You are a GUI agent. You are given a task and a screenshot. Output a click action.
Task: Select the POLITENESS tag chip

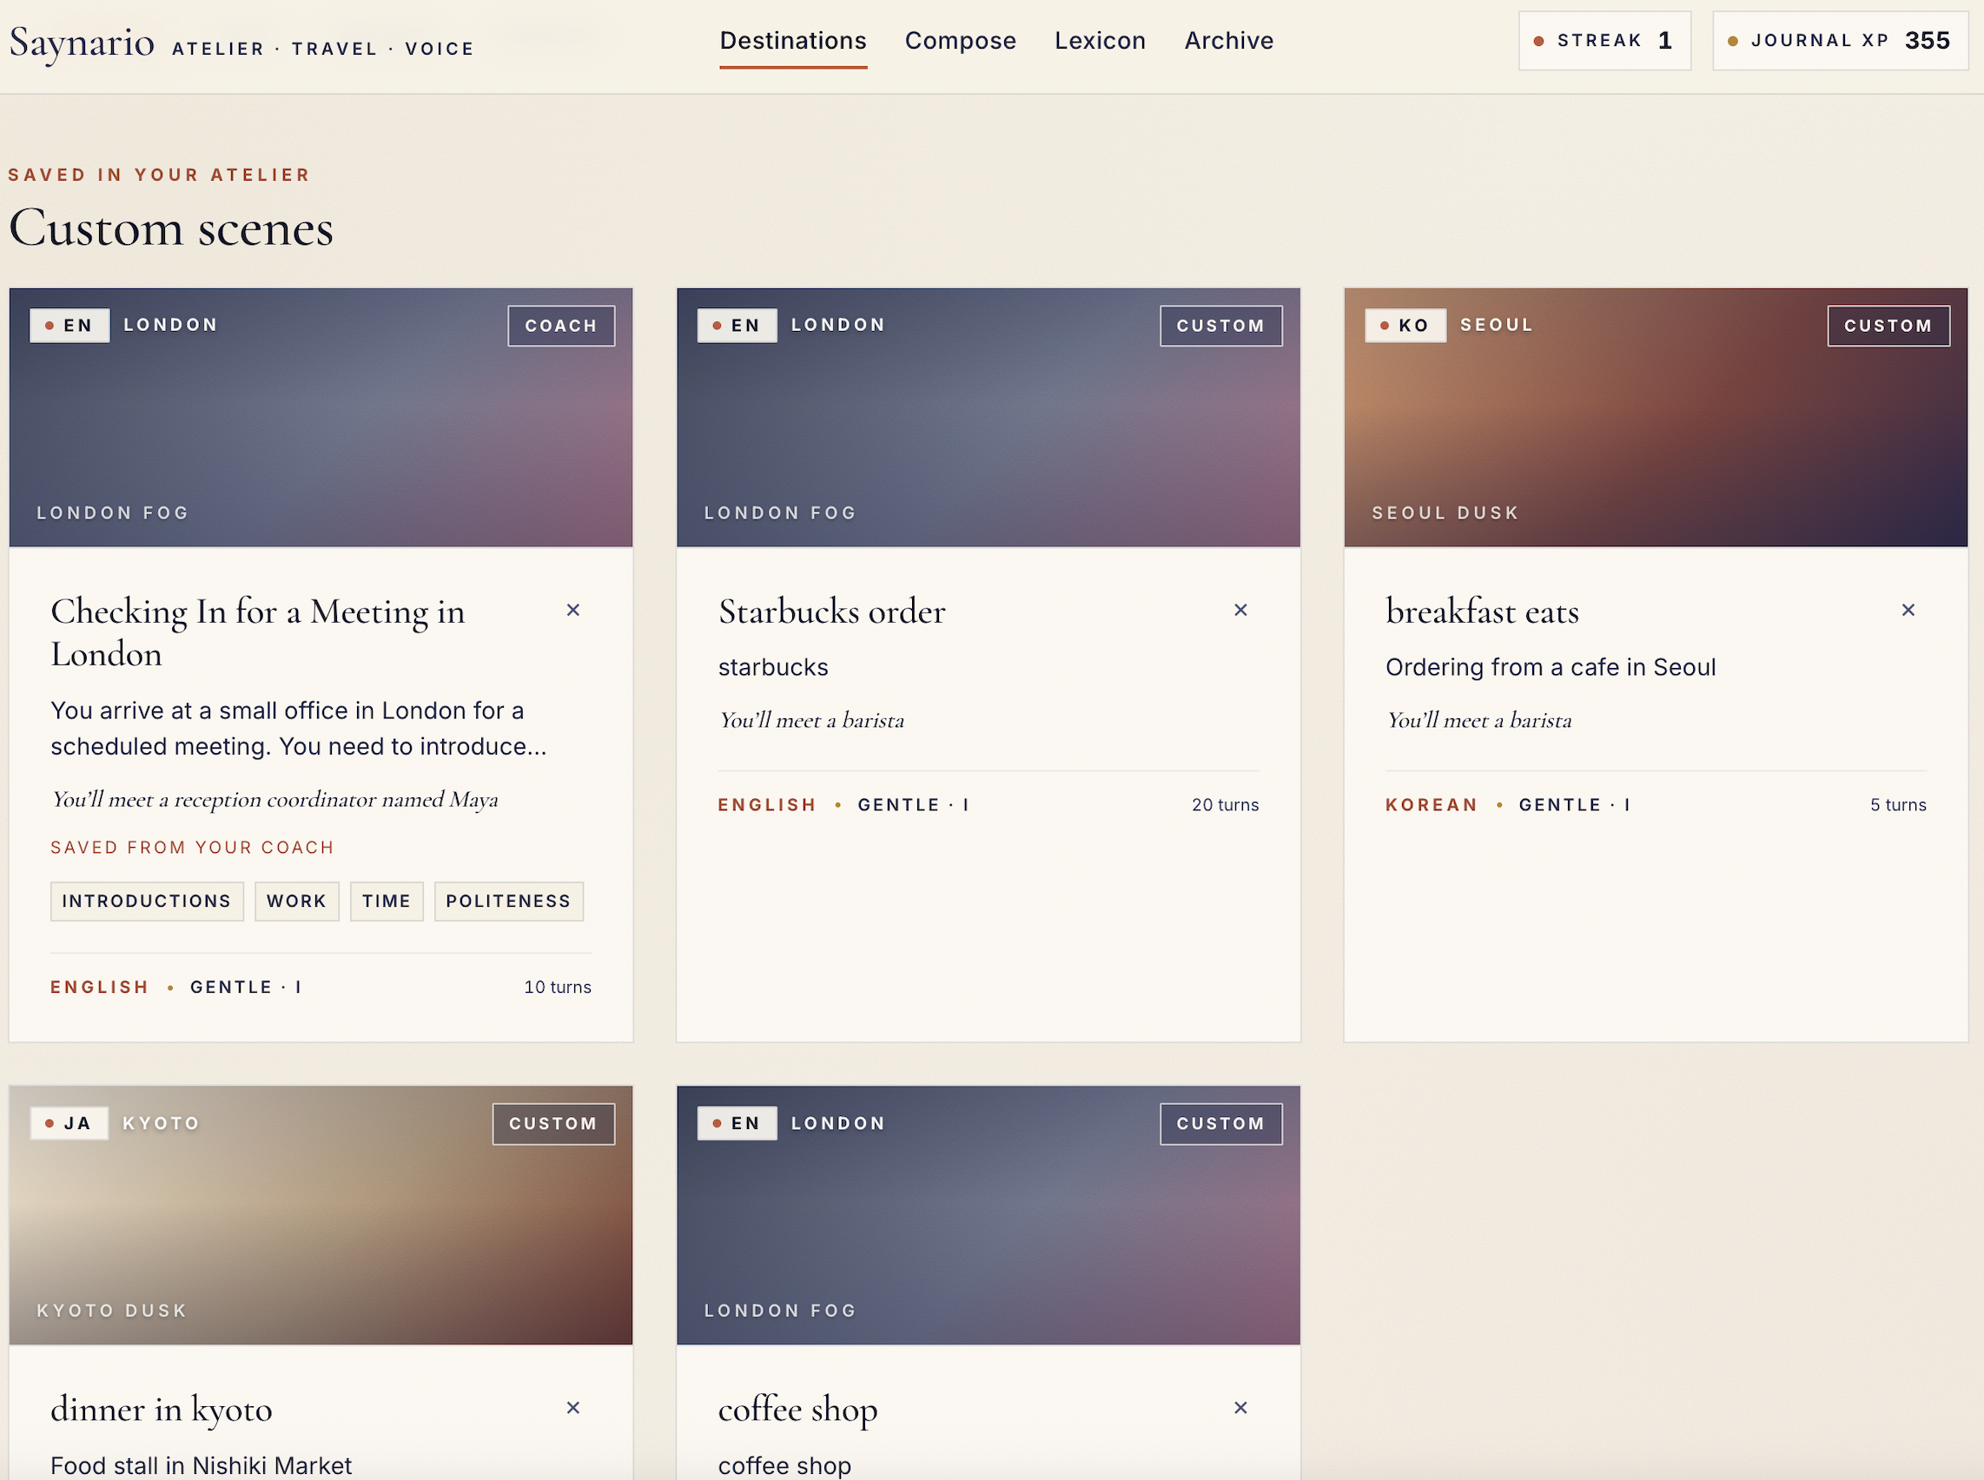[508, 901]
